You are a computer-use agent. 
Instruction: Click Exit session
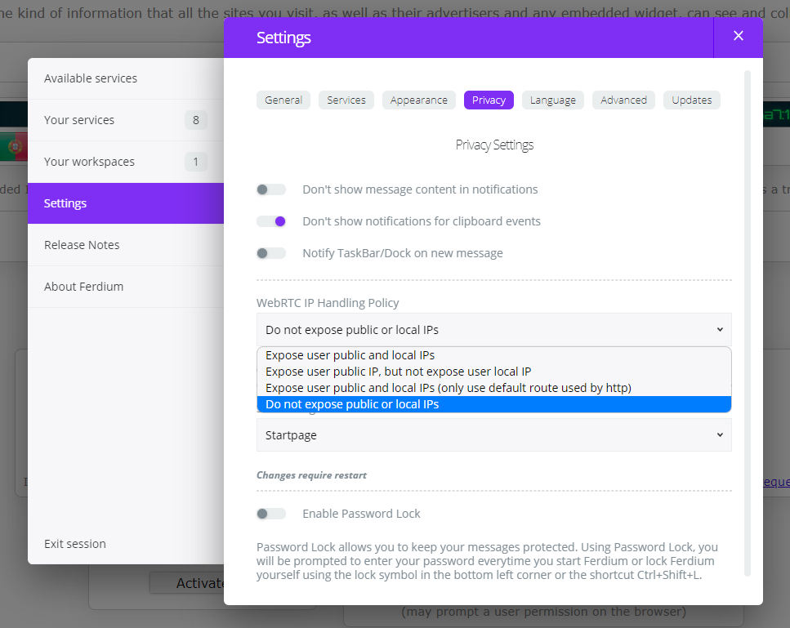[x=74, y=543]
